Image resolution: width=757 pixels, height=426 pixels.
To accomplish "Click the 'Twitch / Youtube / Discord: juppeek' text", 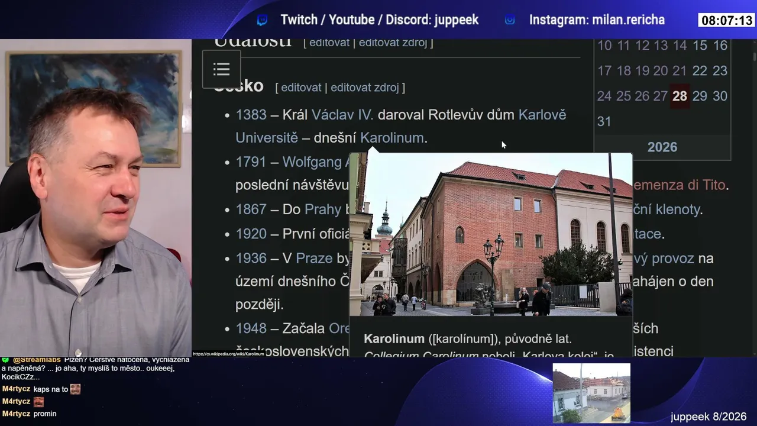I will pos(380,20).
